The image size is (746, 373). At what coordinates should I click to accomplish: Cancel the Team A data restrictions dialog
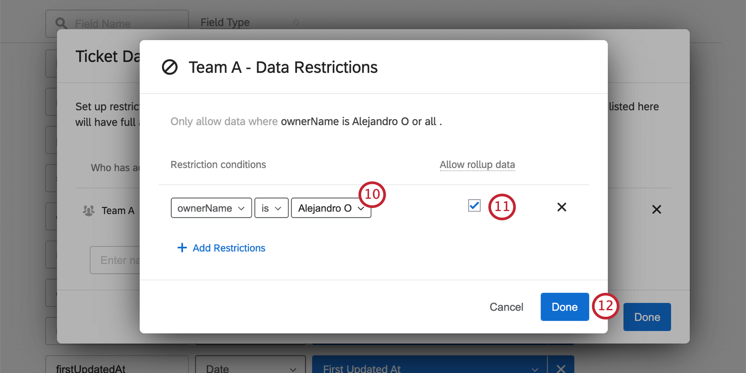pos(506,307)
